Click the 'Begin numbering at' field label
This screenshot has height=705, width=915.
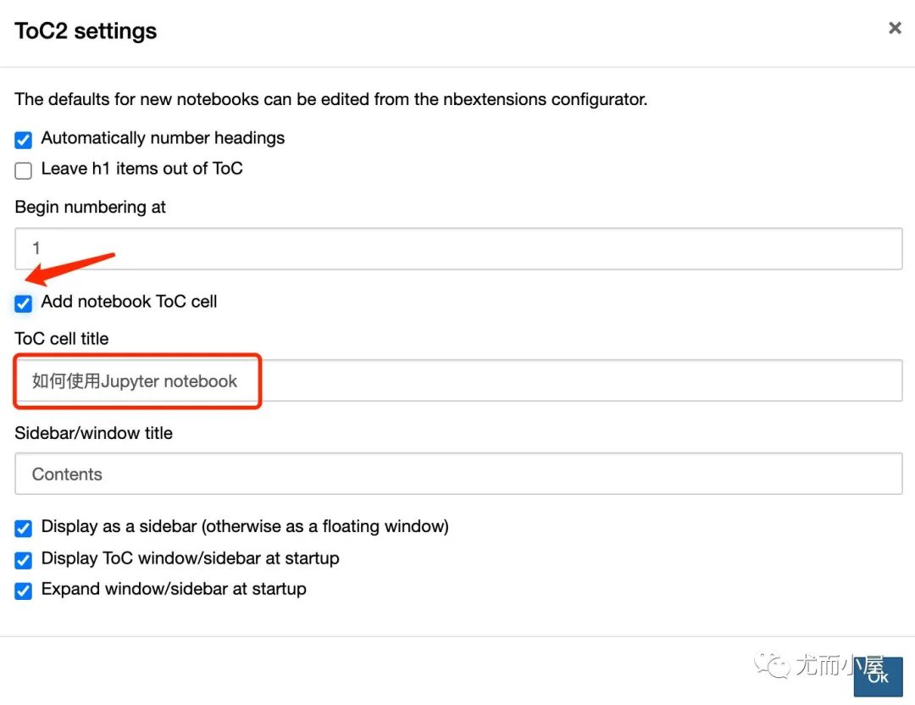(x=91, y=208)
